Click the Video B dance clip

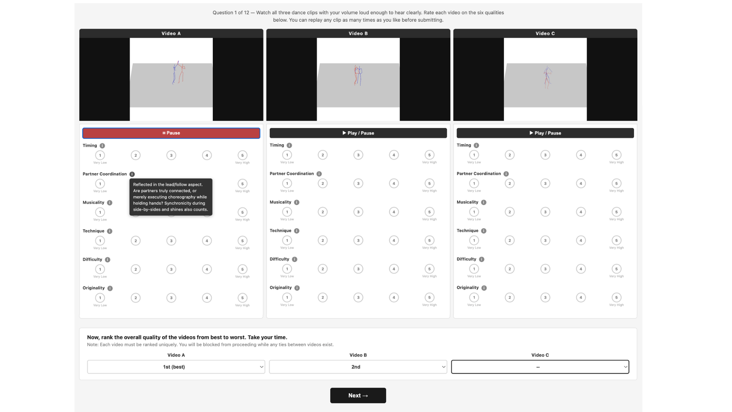pos(358,79)
